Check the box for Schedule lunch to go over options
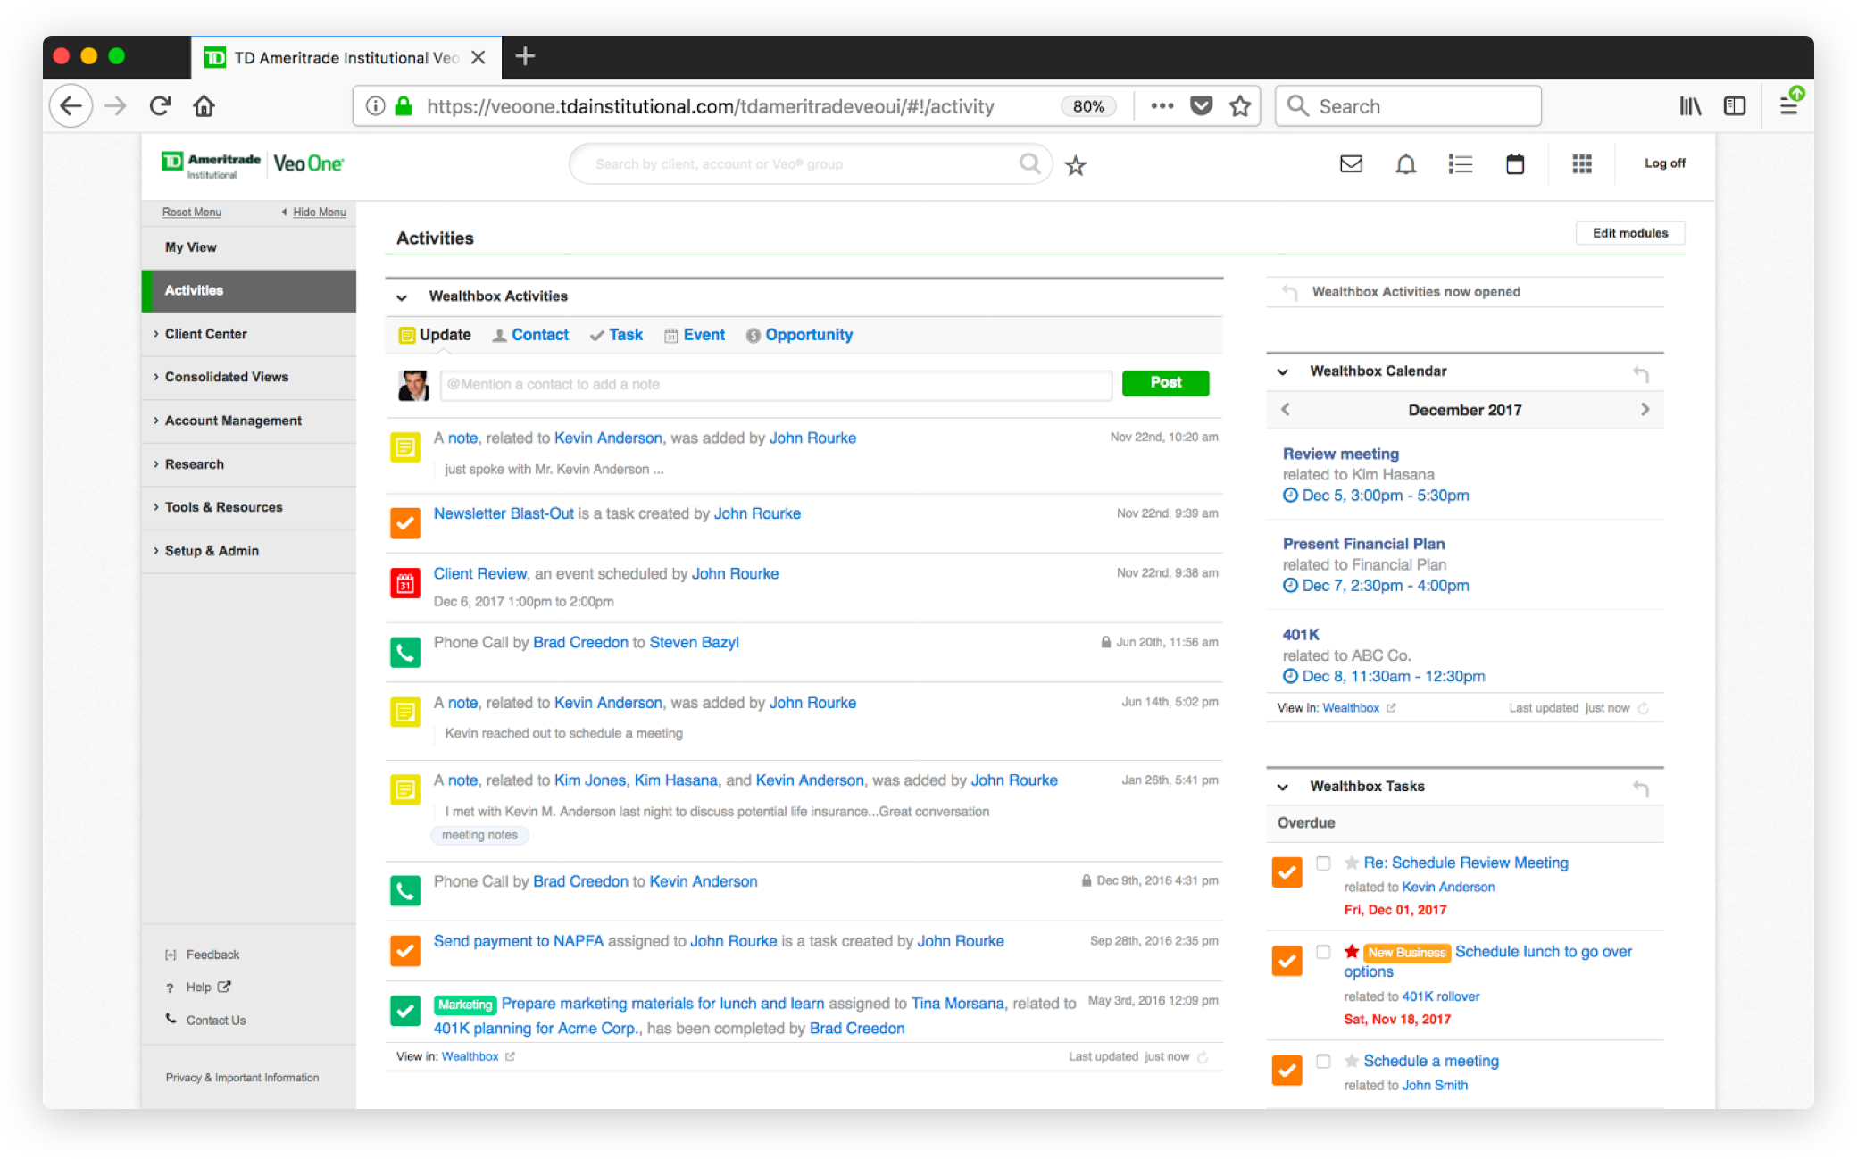 [x=1323, y=952]
